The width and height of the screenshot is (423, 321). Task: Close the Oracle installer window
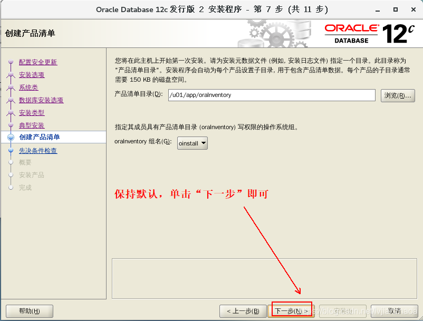click(x=414, y=9)
